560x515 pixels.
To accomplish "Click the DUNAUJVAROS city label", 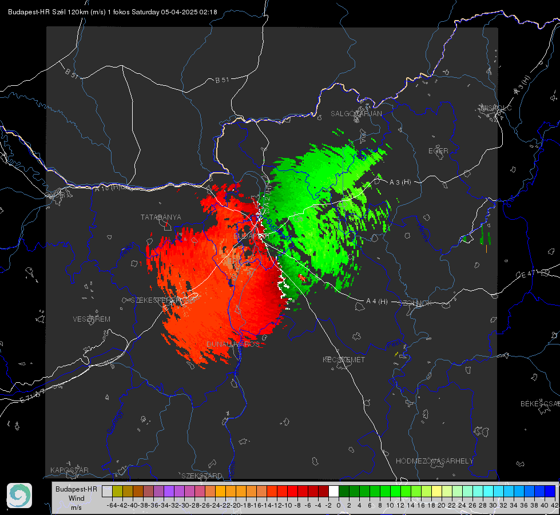I will point(233,344).
